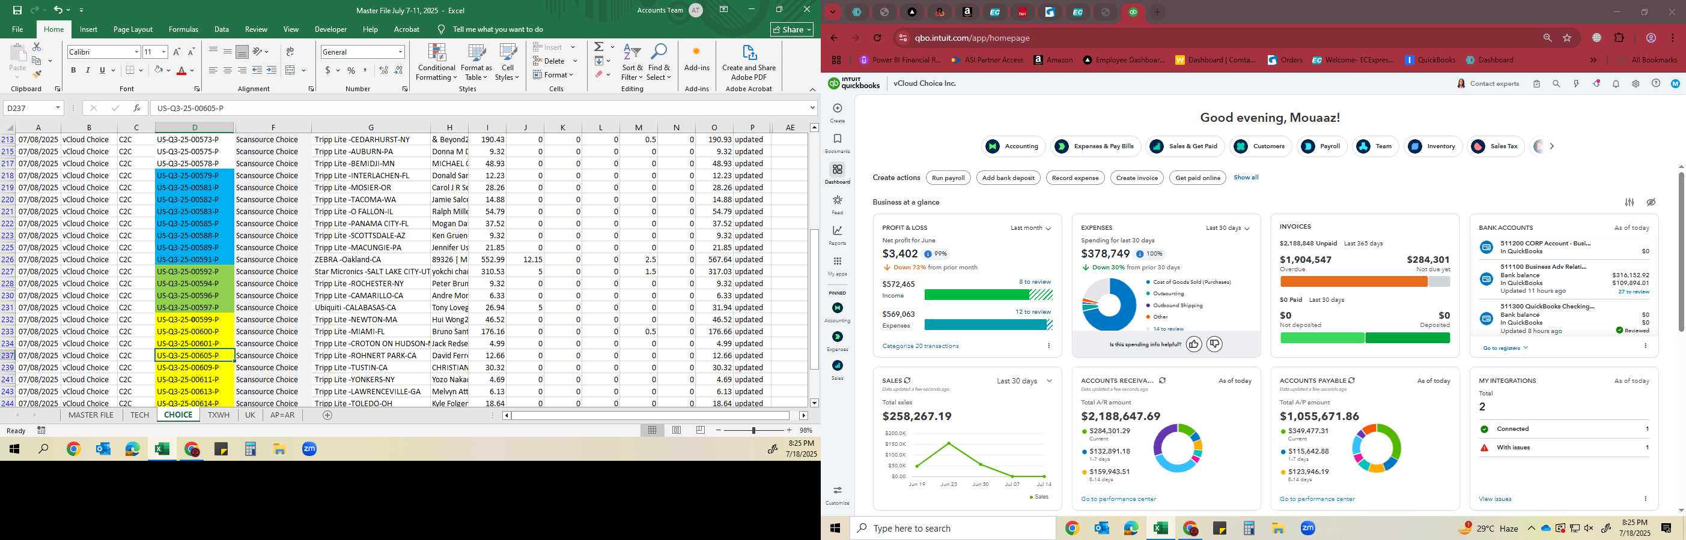Image resolution: width=1686 pixels, height=540 pixels.
Task: Click Create and Share Adobe PDF icon
Action: pos(749,63)
